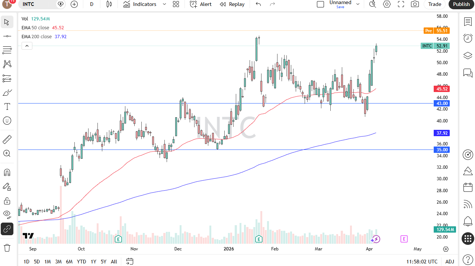Open the indicator templates grid

click(176, 4)
